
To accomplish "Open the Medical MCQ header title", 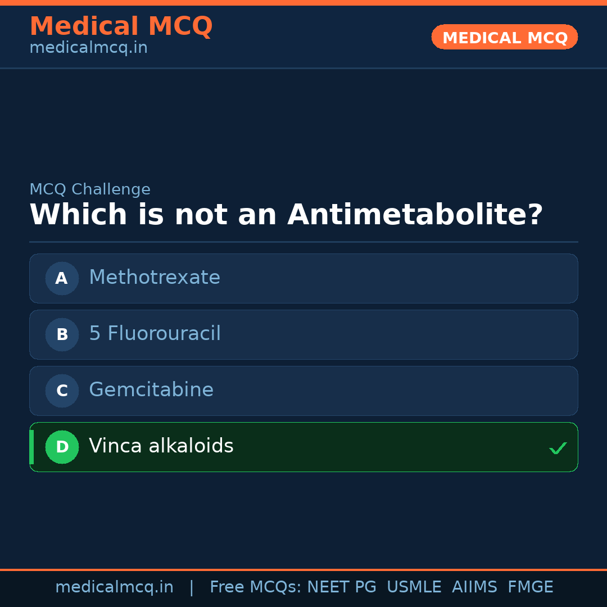I will (121, 26).
